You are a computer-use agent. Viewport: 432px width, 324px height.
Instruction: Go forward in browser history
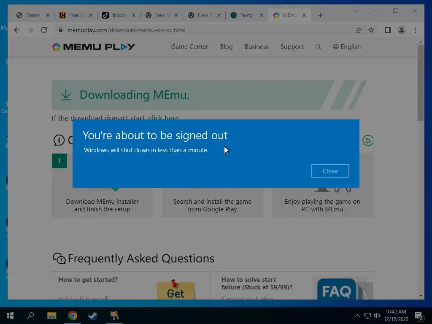[30, 30]
